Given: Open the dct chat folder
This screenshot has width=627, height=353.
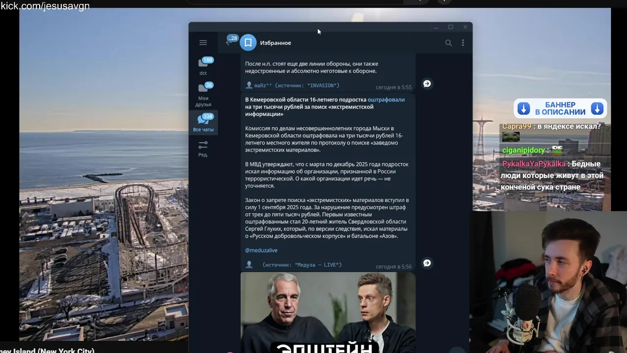Looking at the screenshot, I should click(203, 66).
